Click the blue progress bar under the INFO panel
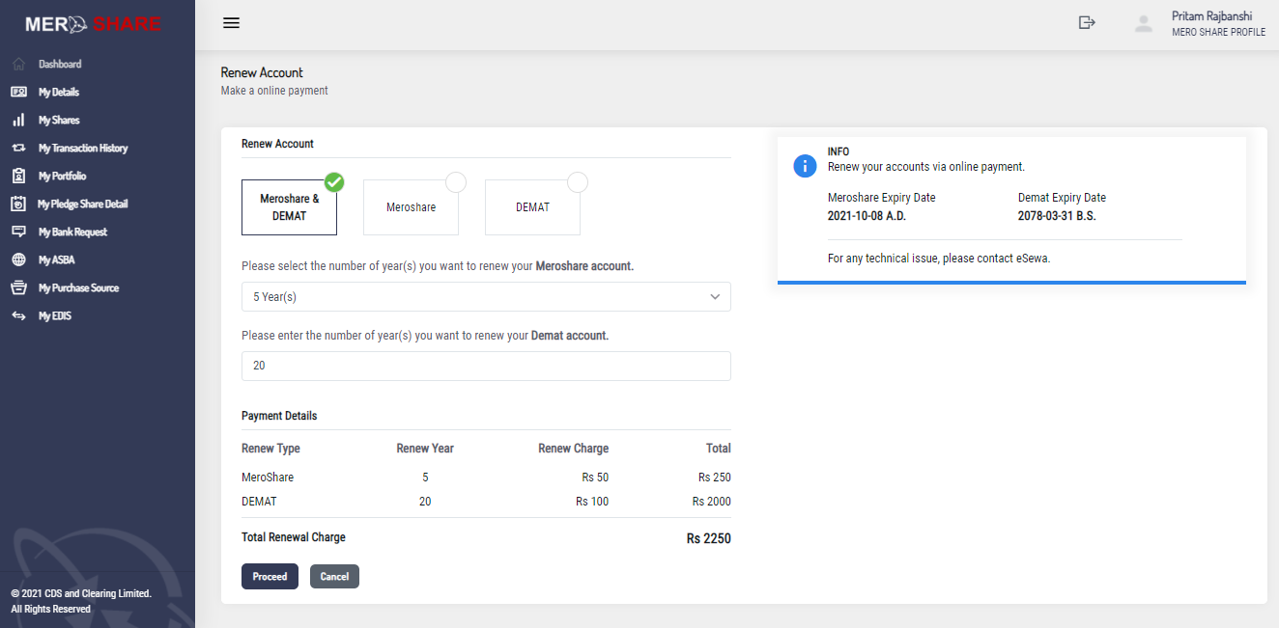The height and width of the screenshot is (628, 1279). coord(1011,281)
